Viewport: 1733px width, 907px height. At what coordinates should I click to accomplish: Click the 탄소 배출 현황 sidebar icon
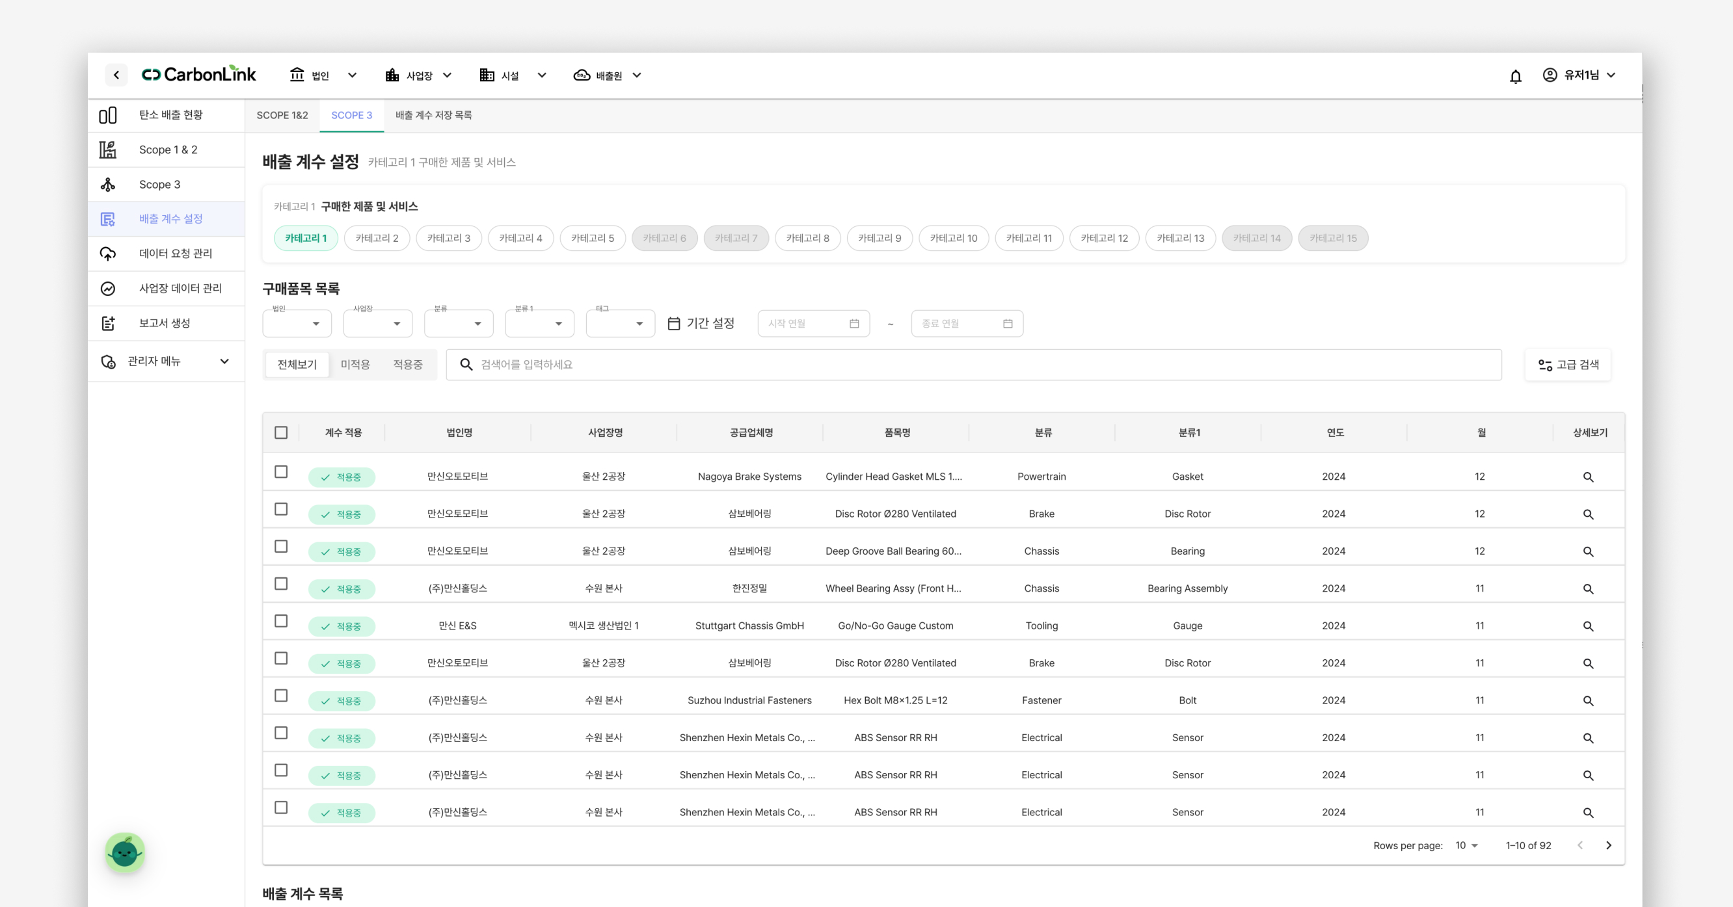107,116
